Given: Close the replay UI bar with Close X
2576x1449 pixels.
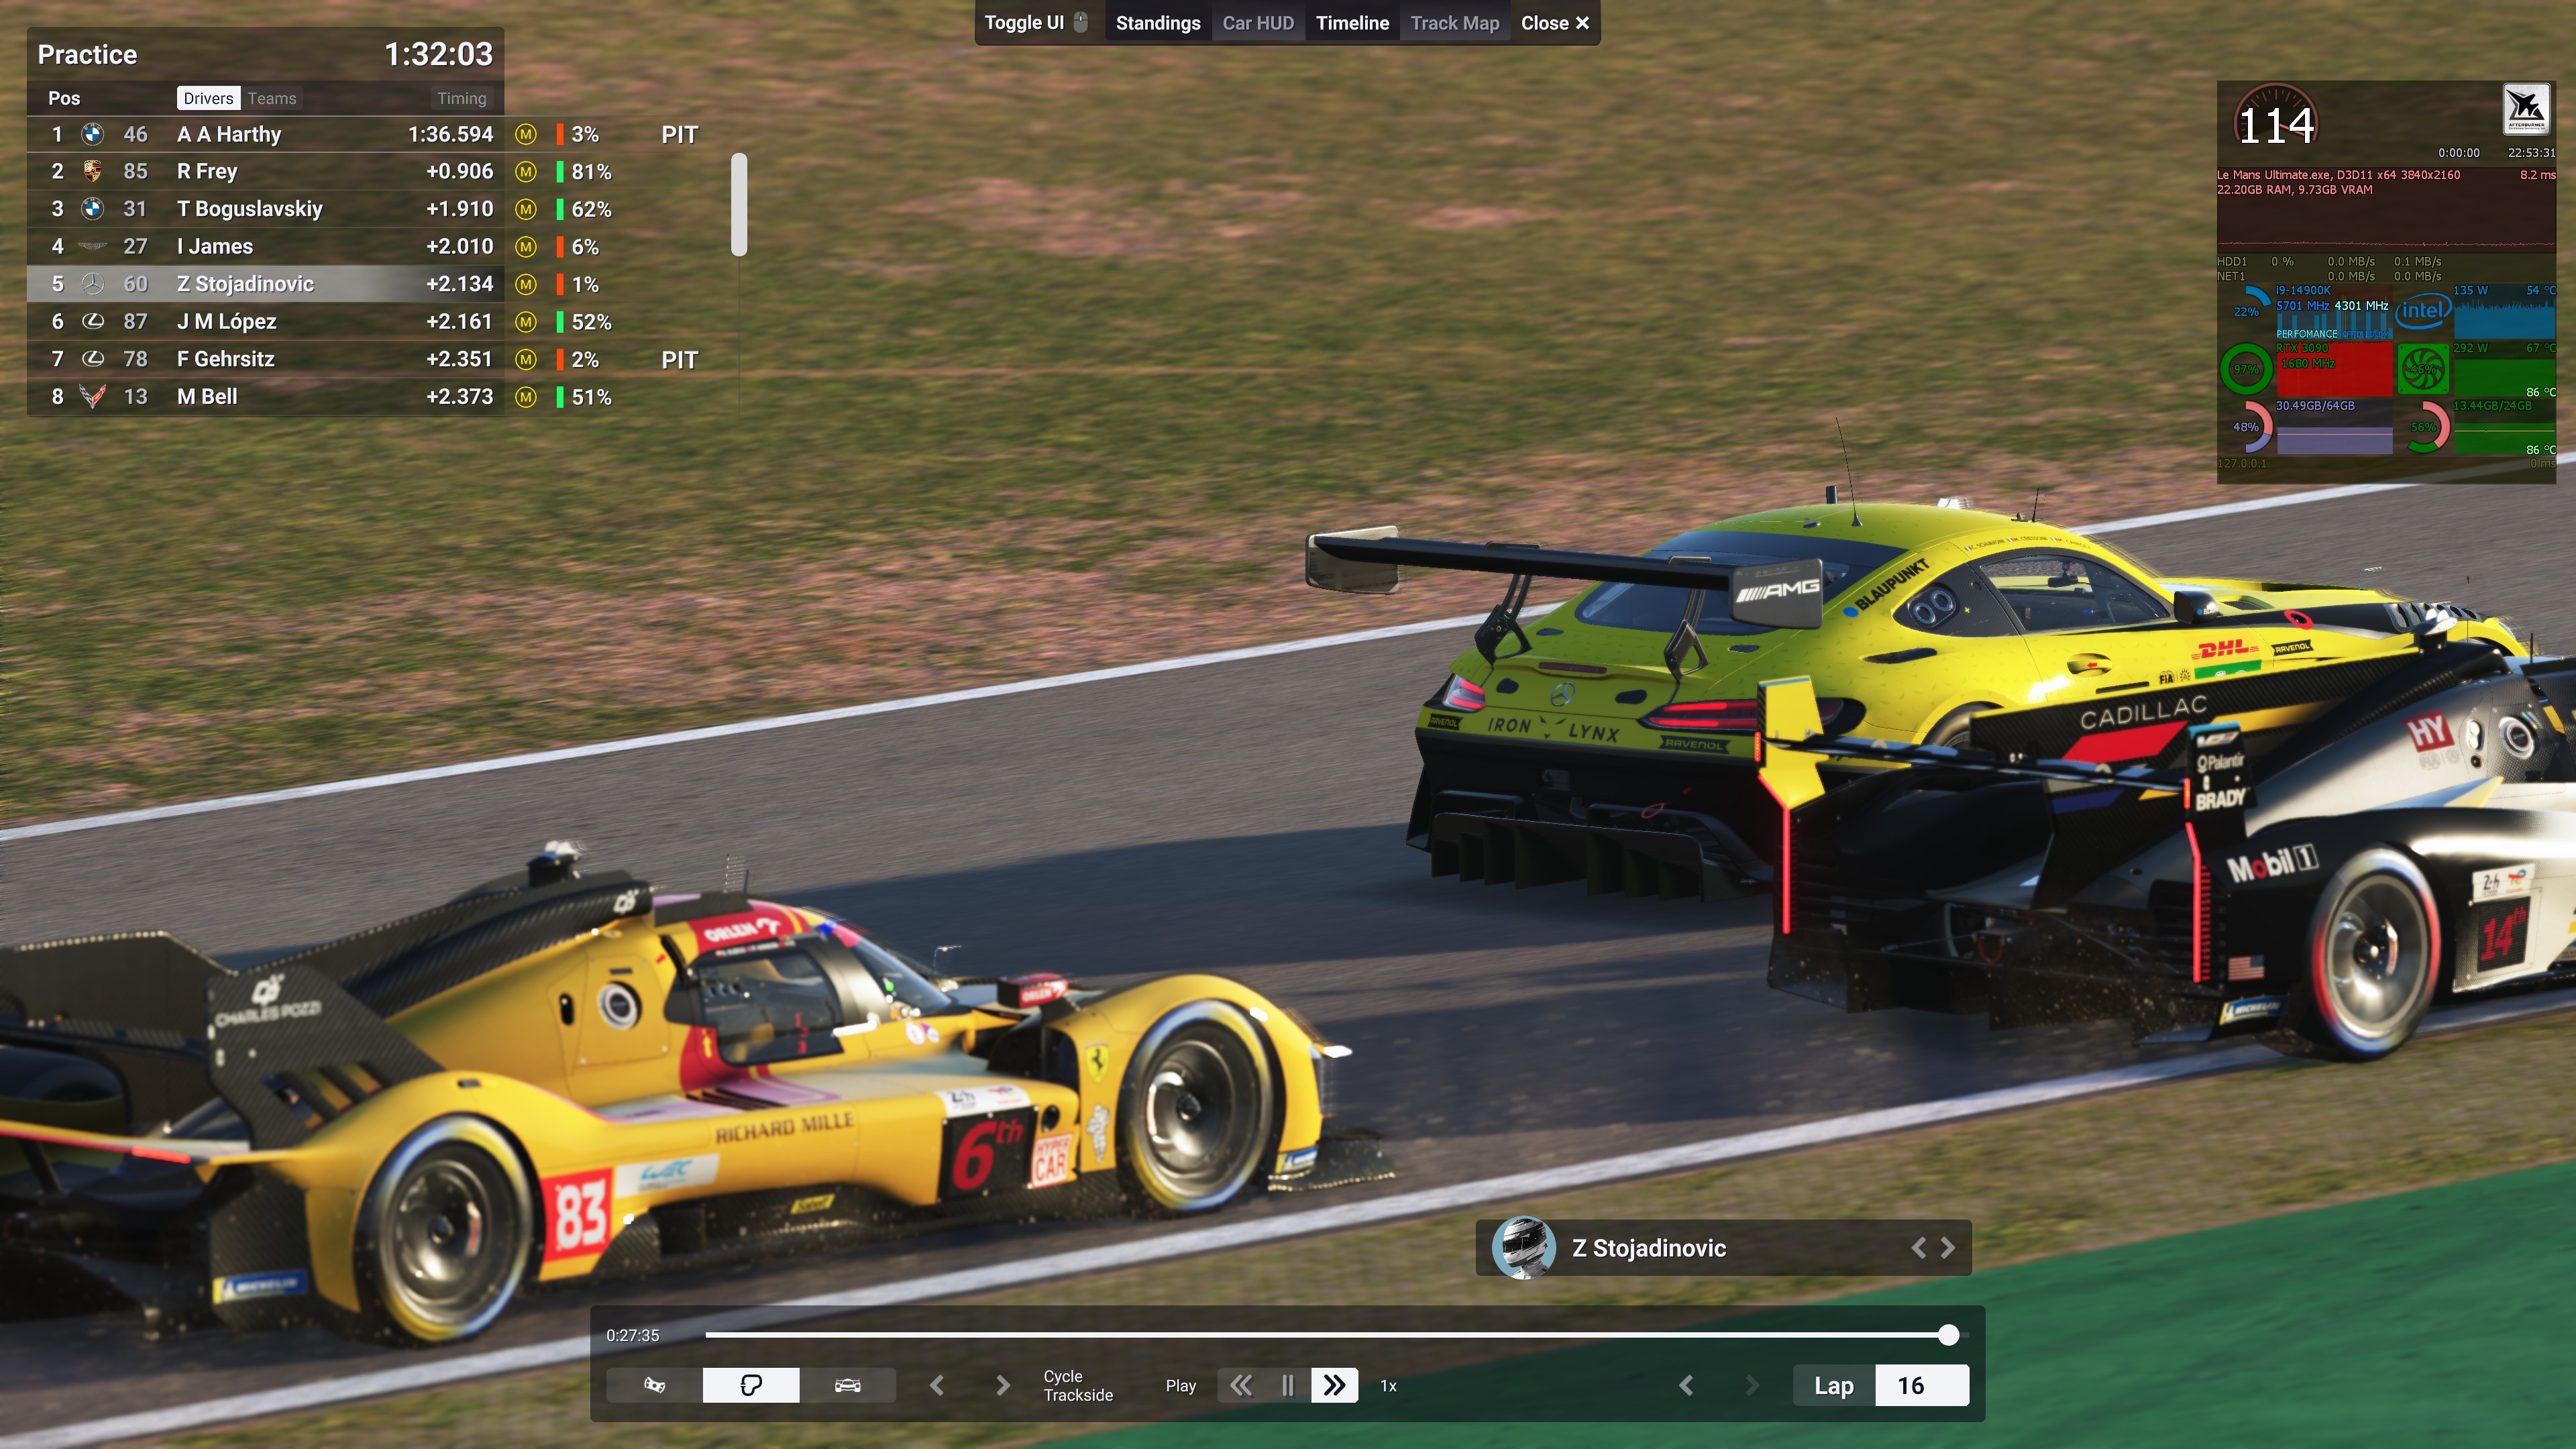Looking at the screenshot, I should [x=1555, y=23].
